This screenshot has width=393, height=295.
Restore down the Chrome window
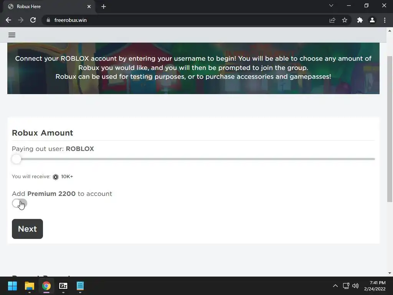pyautogui.click(x=367, y=5)
